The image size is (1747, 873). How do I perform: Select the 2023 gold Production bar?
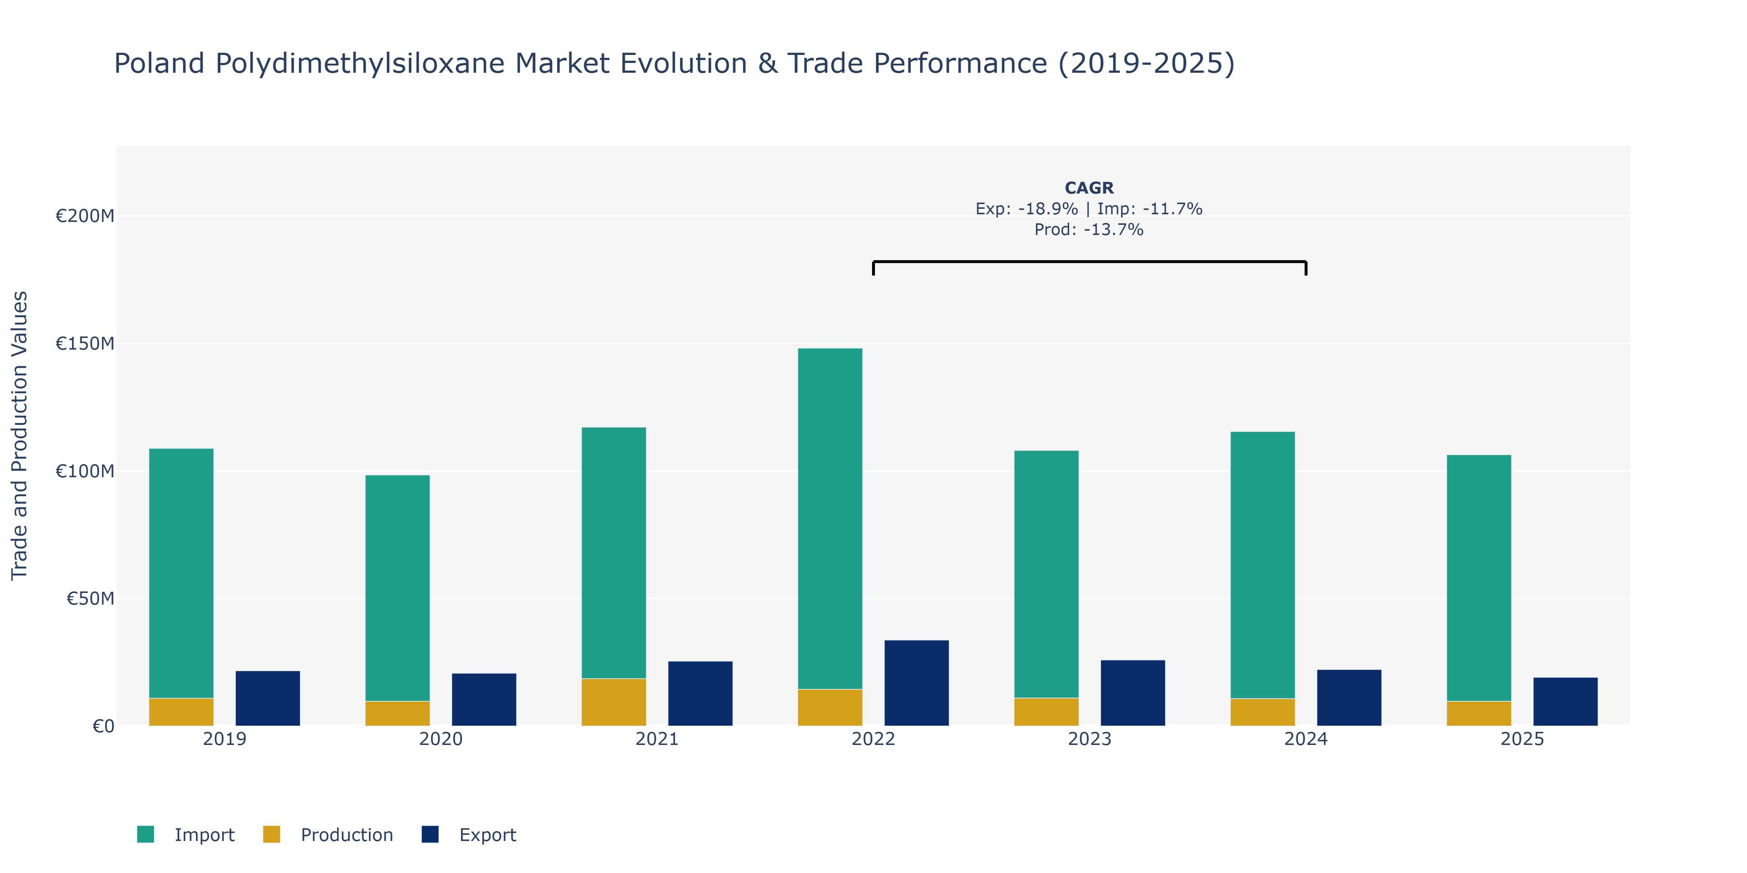click(1046, 712)
